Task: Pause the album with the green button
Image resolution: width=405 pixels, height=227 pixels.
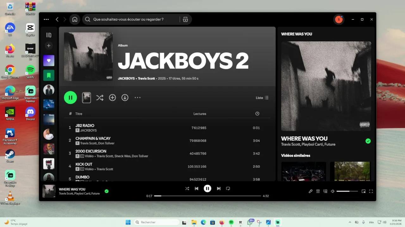Action: (71, 97)
